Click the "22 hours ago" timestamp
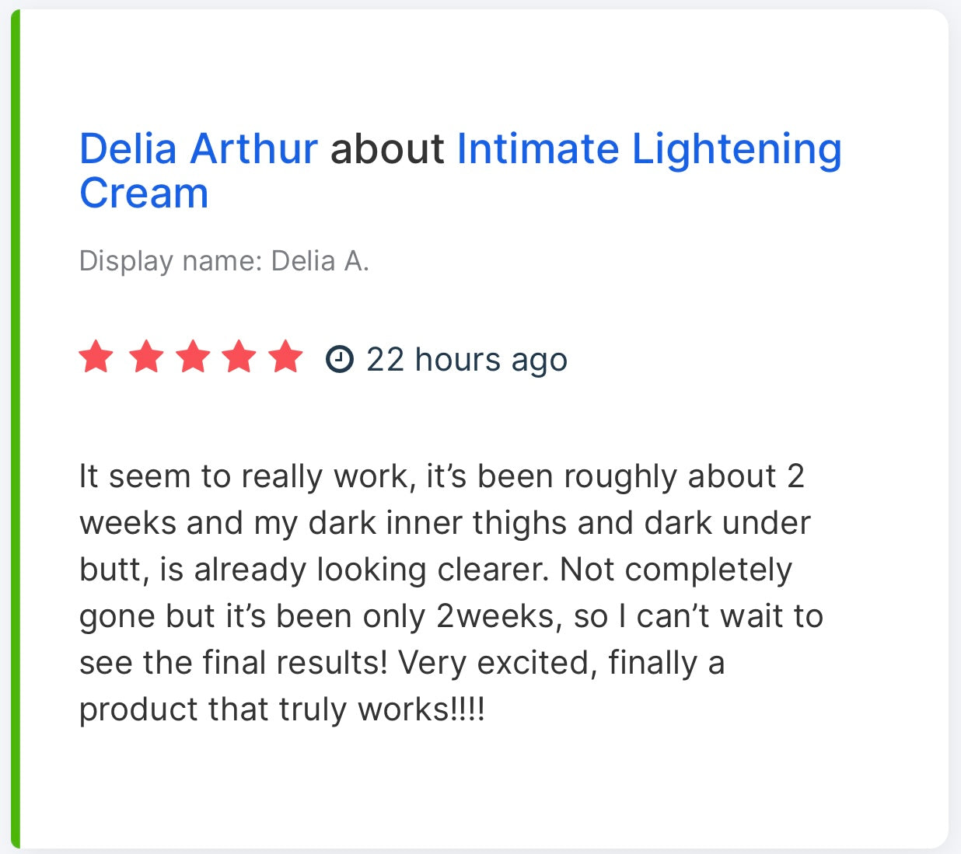This screenshot has height=854, width=961. click(x=467, y=360)
